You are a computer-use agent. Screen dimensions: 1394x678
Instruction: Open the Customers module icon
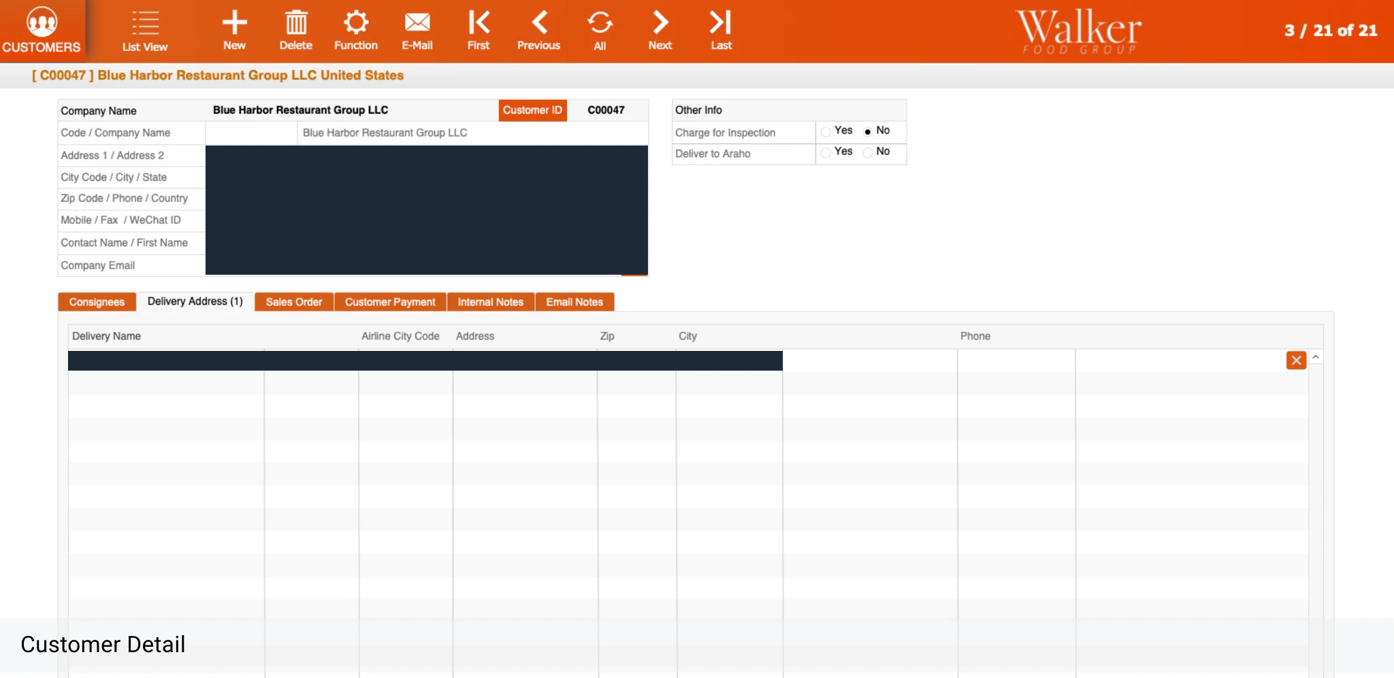coord(42,31)
